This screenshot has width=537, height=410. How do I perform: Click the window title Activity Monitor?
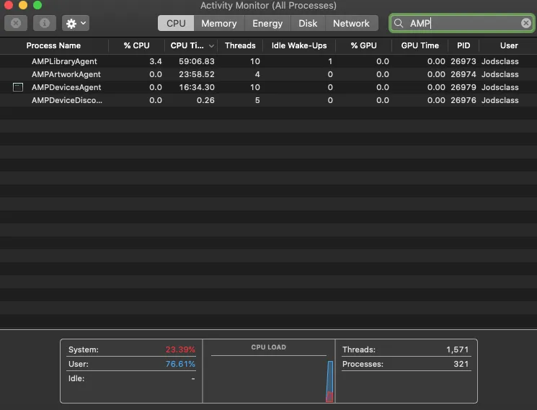pos(268,6)
